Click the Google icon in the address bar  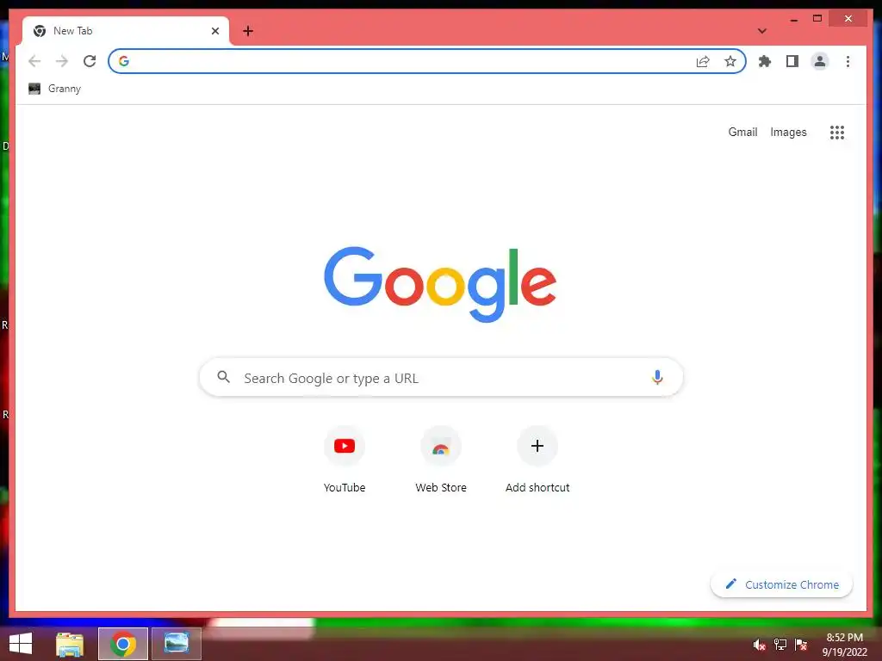(124, 61)
